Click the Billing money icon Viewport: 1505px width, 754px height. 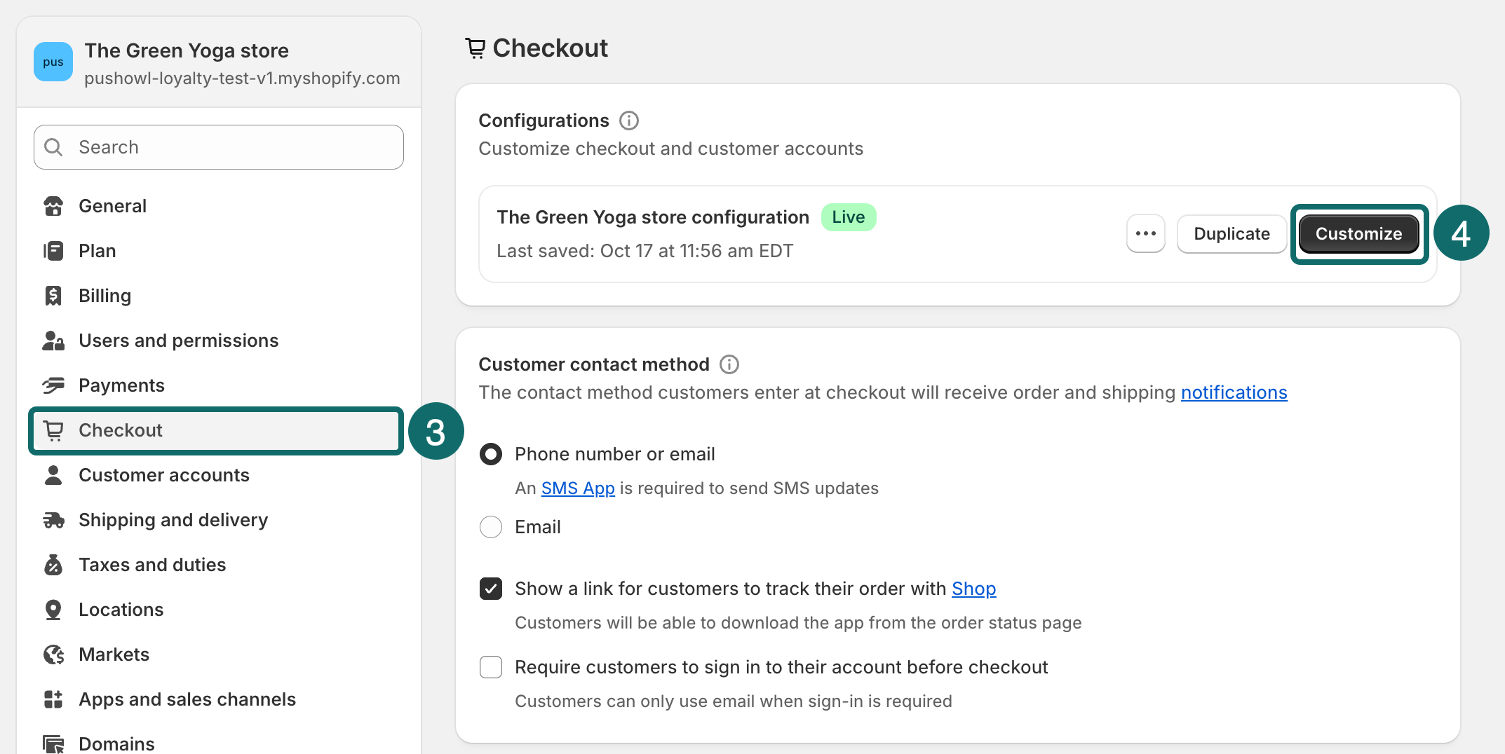[x=53, y=295]
